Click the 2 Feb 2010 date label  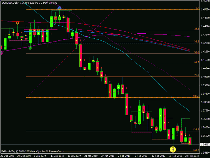[x=124, y=156]
